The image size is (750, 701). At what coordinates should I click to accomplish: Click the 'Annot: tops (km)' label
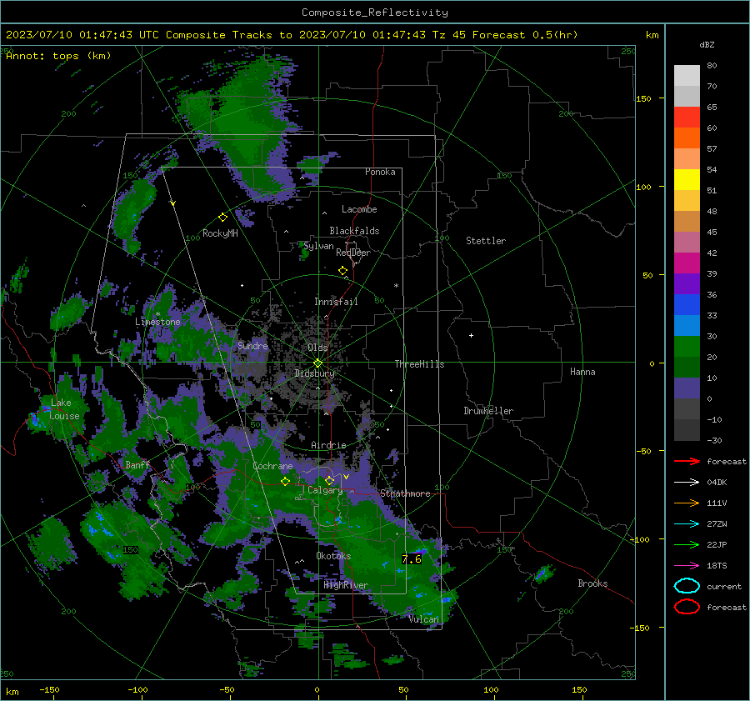[x=58, y=56]
